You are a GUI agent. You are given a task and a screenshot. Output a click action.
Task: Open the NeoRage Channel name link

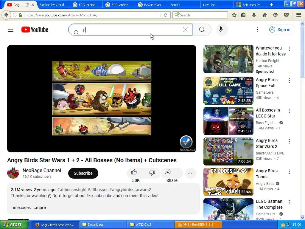click(x=42, y=170)
